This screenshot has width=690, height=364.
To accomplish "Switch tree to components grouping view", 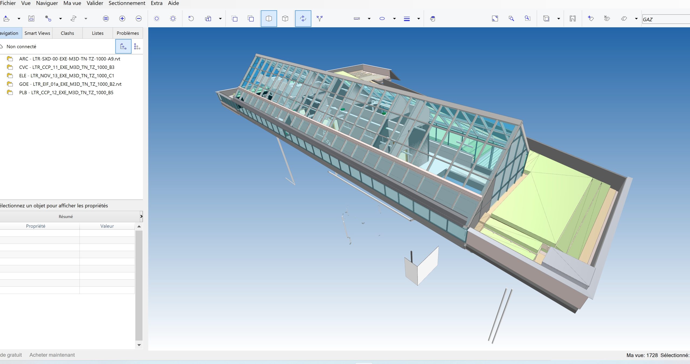I will (137, 46).
